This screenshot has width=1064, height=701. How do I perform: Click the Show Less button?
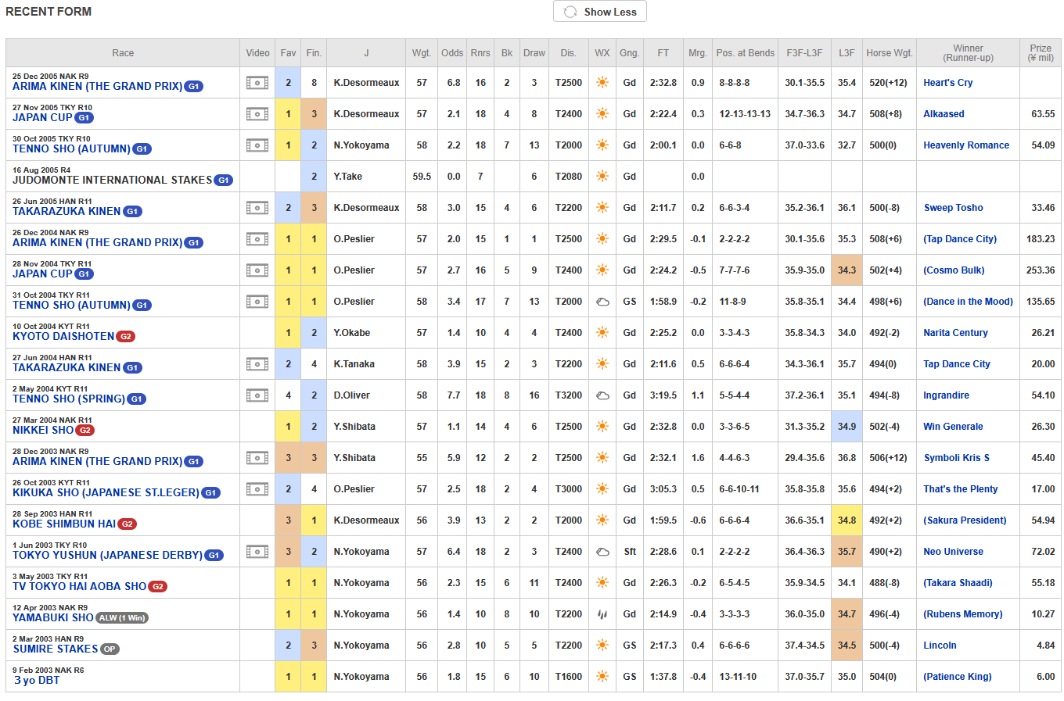[x=600, y=12]
